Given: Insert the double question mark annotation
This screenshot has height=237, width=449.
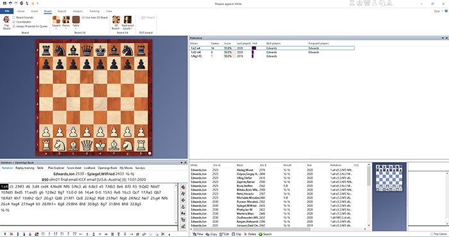Looking at the screenshot, I should 74,234.
